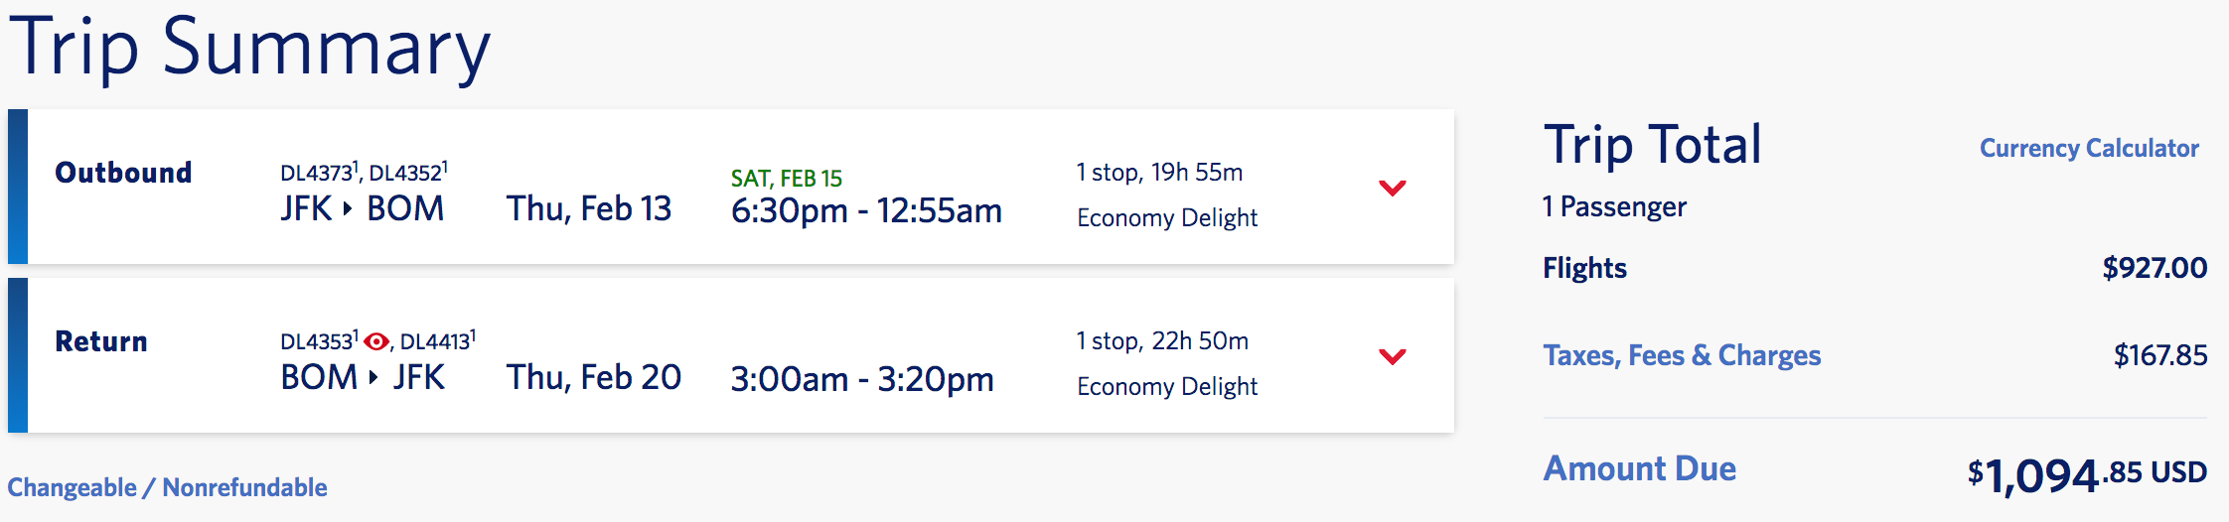Click the arrow between BOM and JFK

point(373,378)
